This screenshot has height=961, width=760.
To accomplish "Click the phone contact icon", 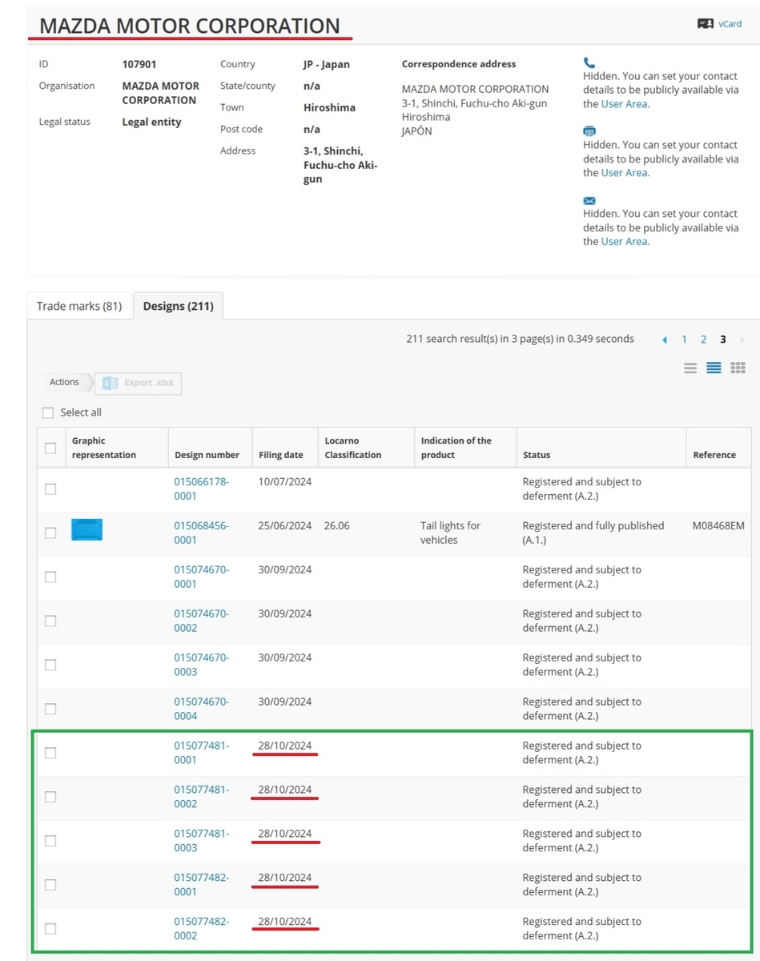I will [x=589, y=62].
